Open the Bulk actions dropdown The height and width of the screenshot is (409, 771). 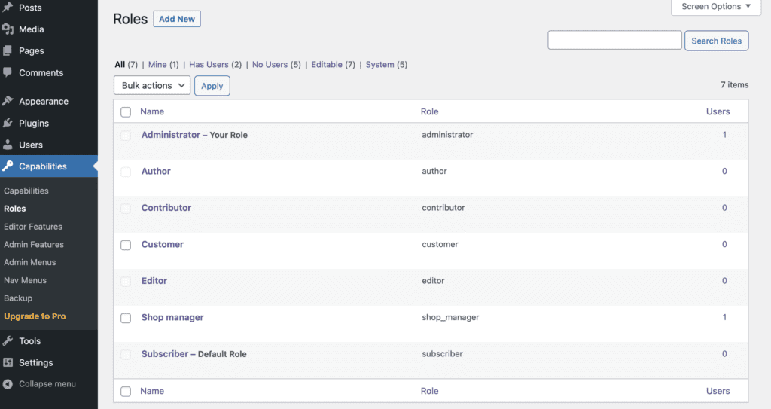(152, 85)
